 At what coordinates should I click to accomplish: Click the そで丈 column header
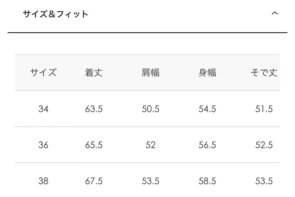click(x=264, y=72)
